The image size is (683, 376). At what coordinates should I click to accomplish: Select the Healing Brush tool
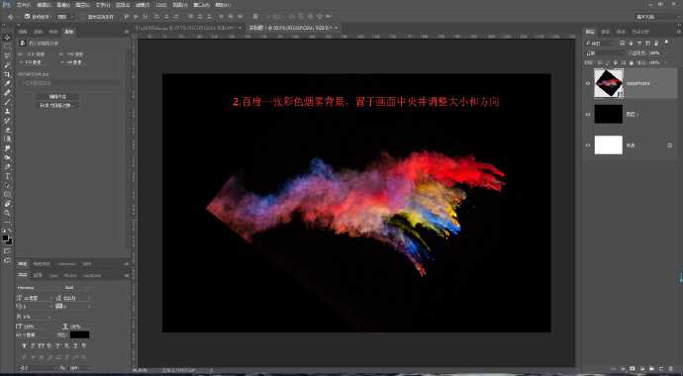tap(7, 93)
